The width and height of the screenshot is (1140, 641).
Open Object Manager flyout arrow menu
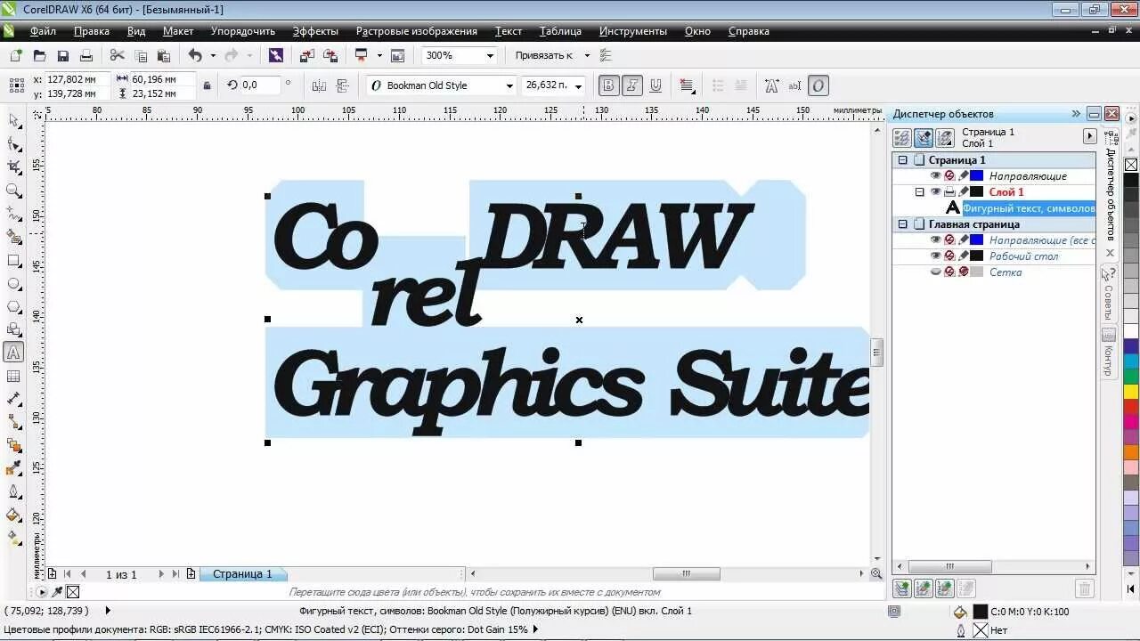point(1089,136)
